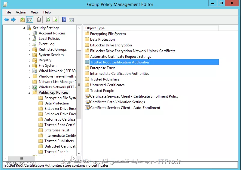The image size is (241, 170).
Task: Collapse Public Key Policies node
Action: (29, 93)
